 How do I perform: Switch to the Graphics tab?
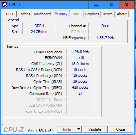pyautogui.click(x=92, y=14)
